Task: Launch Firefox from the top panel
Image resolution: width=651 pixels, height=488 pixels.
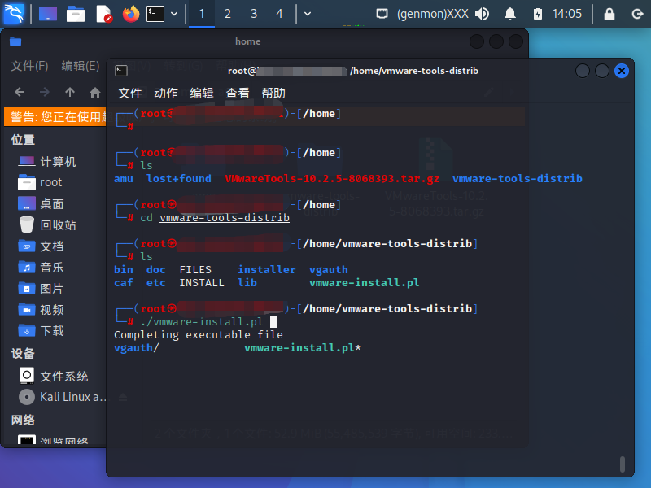Action: [131, 14]
